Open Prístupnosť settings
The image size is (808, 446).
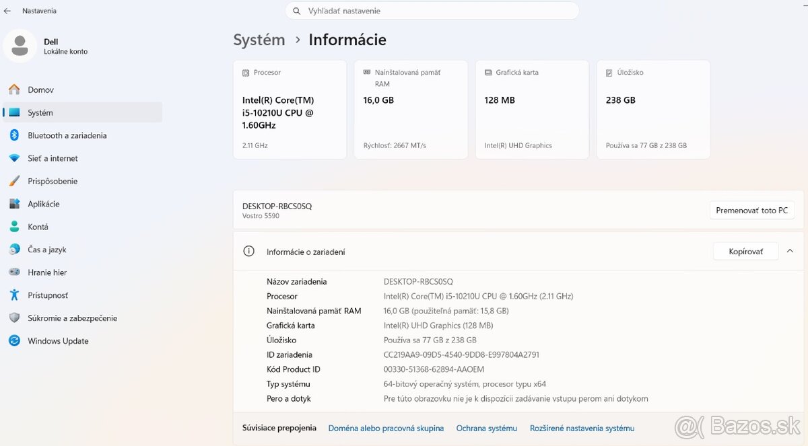(83, 295)
